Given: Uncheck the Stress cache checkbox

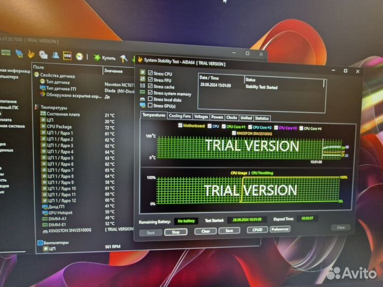Looking at the screenshot, I should pos(151,86).
